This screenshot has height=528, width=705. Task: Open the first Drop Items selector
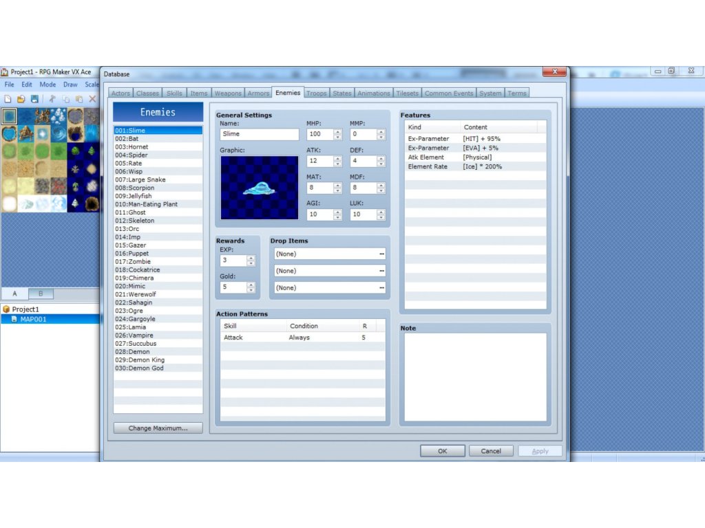coord(329,254)
